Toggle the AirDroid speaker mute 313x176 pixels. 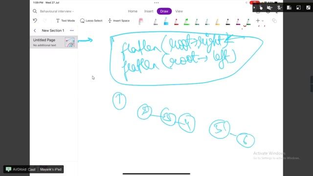[x=269, y=8]
